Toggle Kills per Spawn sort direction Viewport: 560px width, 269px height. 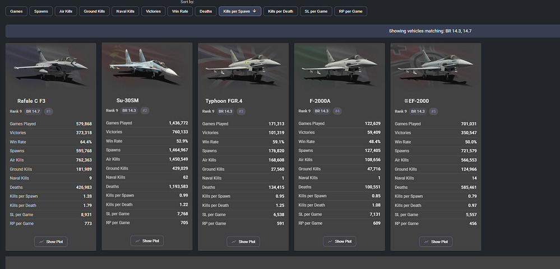tap(240, 11)
